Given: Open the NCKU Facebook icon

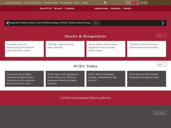Looking at the screenshot, I should click(105, 3).
